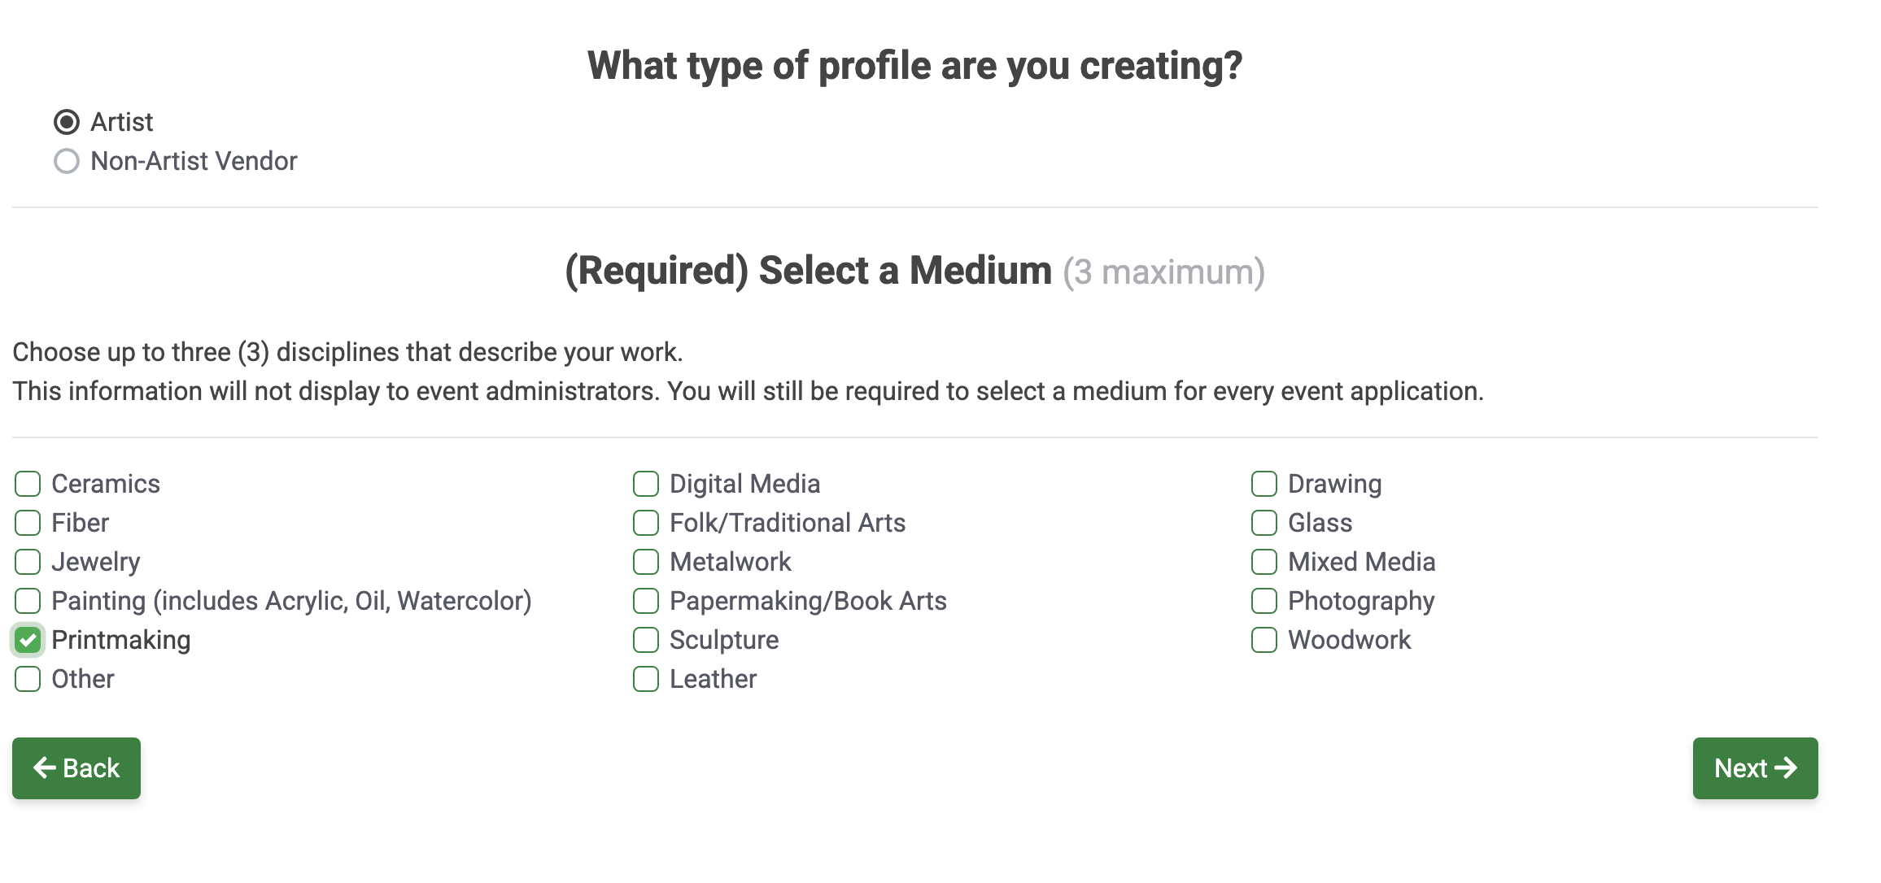The image size is (1881, 883).
Task: Select Painting as a medium
Action: [x=27, y=601]
